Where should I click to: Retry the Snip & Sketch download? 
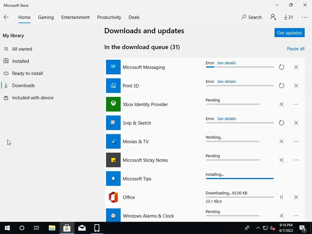point(281,123)
